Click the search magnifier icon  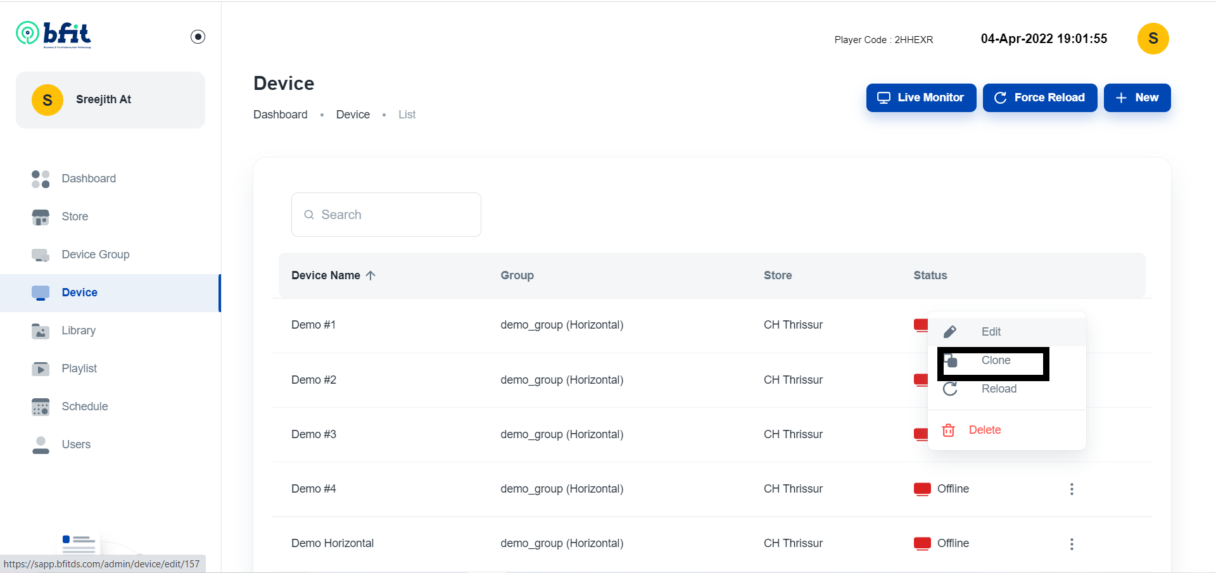tap(309, 215)
